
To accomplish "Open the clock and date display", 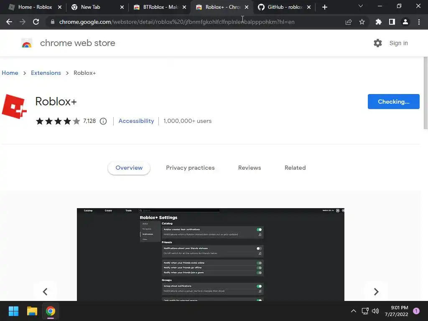I will [x=396, y=311].
